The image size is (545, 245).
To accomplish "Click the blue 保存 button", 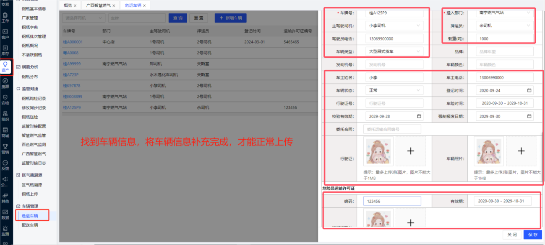I will pyautogui.click(x=532, y=235).
